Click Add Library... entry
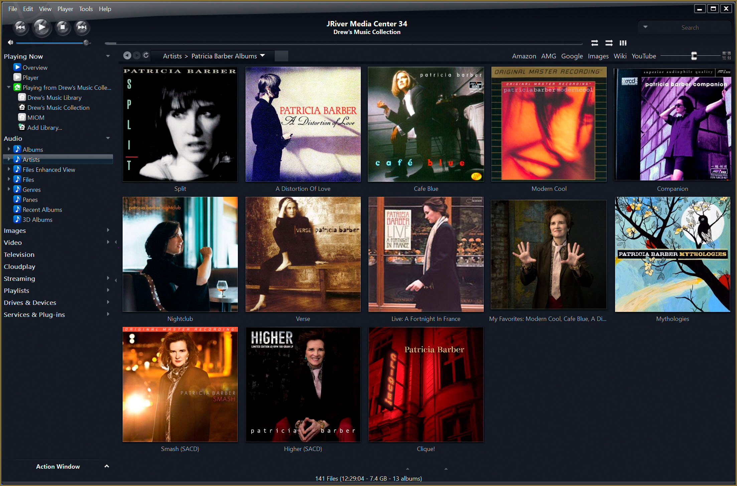Viewport: 737px width, 486px height. (x=45, y=127)
